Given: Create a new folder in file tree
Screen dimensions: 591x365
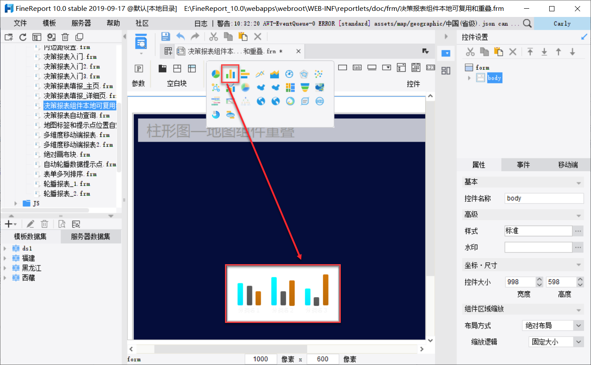Looking at the screenshot, I should [x=9, y=37].
